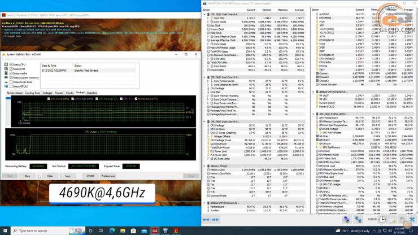This screenshot has width=418, height=235.
Task: Switch to the Temperatures tab
Action: click(15, 93)
